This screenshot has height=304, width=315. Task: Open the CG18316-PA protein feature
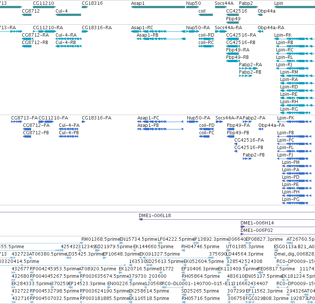point(84,122)
